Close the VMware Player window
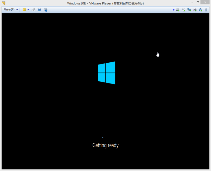The width and height of the screenshot is (211, 171). click(x=205, y=2)
